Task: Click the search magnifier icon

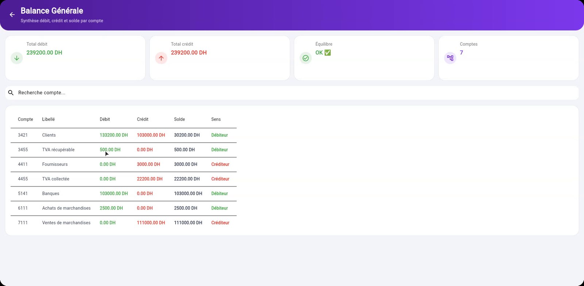Action: [11, 93]
